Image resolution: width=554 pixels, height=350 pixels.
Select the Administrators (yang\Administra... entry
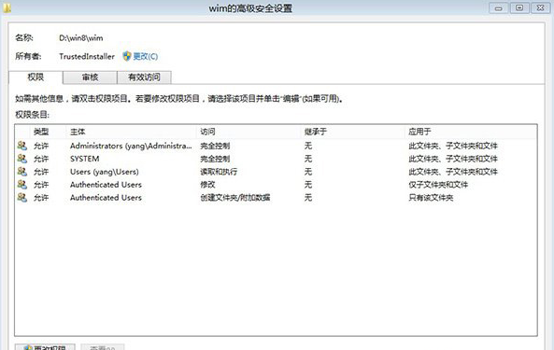pyautogui.click(x=276, y=146)
